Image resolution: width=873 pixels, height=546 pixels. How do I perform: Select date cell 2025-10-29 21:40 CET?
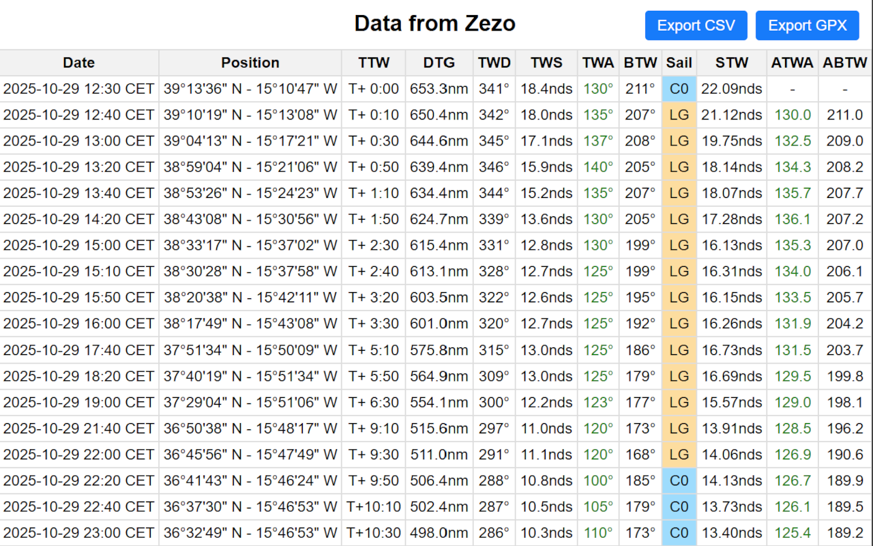click(79, 429)
